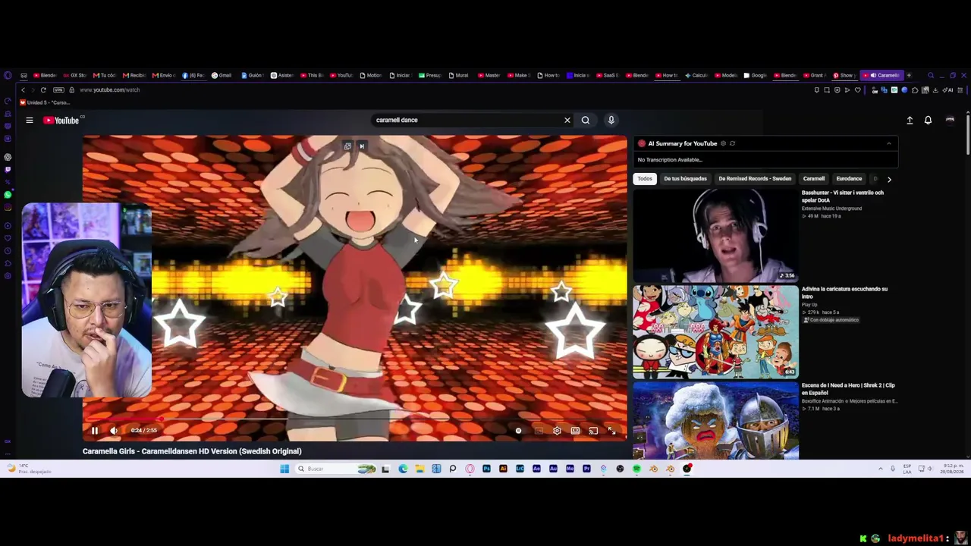Open AI Summary settings gear icon
The height and width of the screenshot is (546, 971).
tap(723, 143)
